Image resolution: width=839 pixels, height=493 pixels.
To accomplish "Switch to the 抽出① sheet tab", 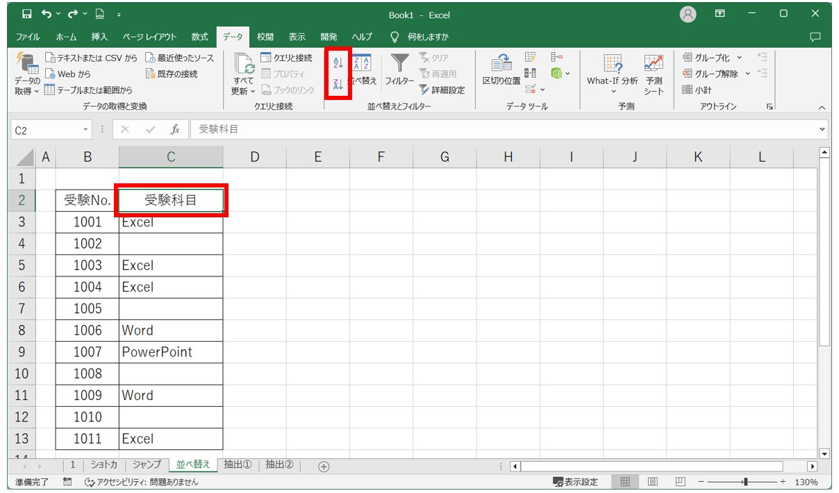I will pyautogui.click(x=238, y=465).
